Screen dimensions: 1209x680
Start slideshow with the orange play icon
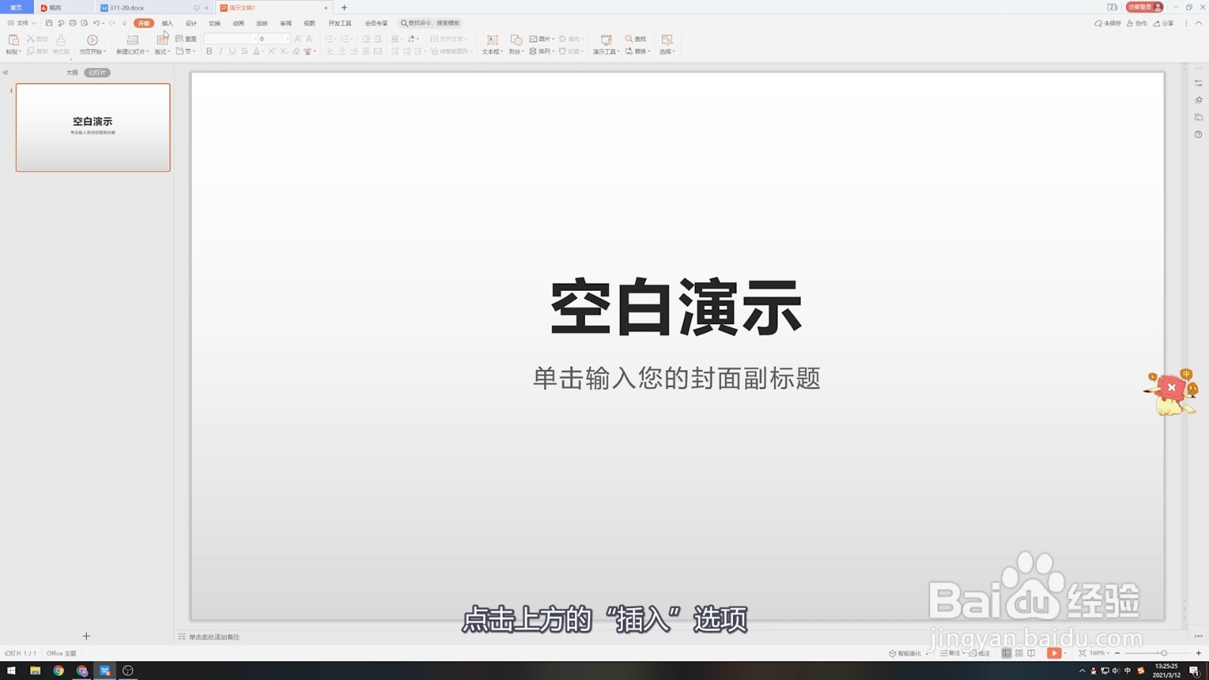tap(1055, 653)
